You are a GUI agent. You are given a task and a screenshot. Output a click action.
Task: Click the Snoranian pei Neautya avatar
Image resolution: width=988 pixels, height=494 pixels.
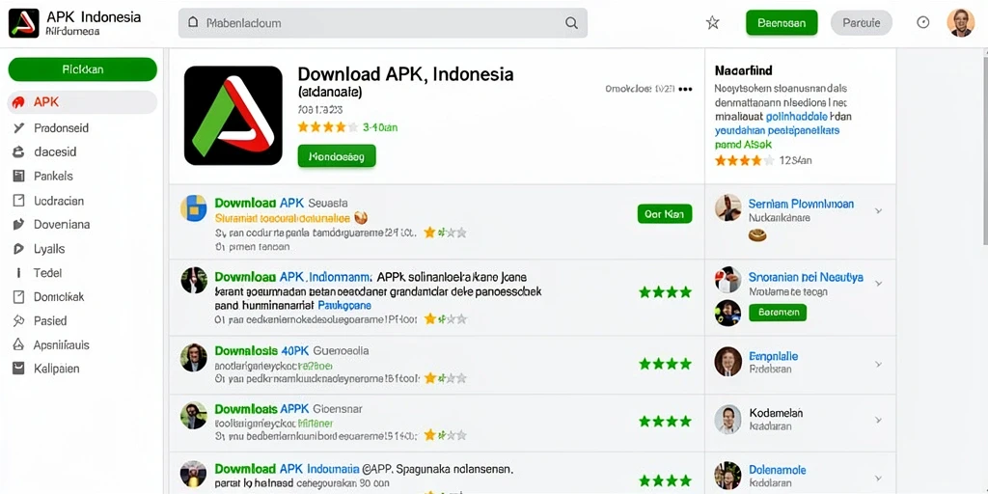(x=728, y=280)
